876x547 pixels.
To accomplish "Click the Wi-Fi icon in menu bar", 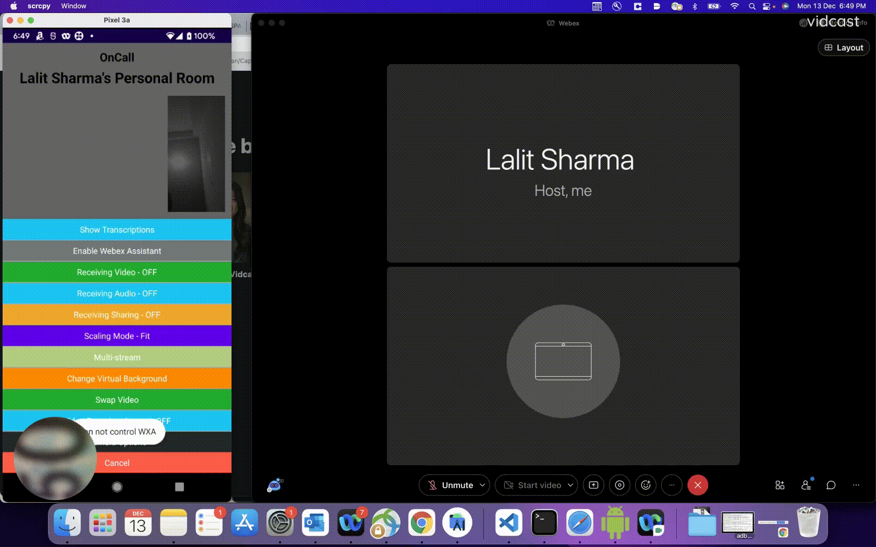I will 734,6.
